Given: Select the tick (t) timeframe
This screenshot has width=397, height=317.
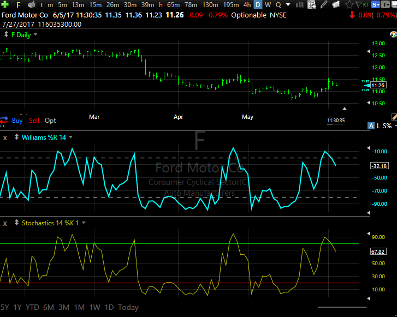Looking at the screenshot, I should point(42,5).
